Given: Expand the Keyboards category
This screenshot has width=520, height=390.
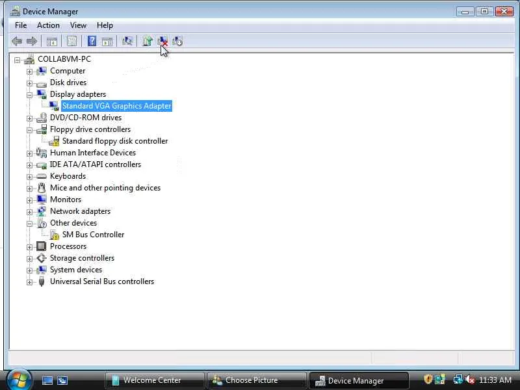Looking at the screenshot, I should click(29, 177).
